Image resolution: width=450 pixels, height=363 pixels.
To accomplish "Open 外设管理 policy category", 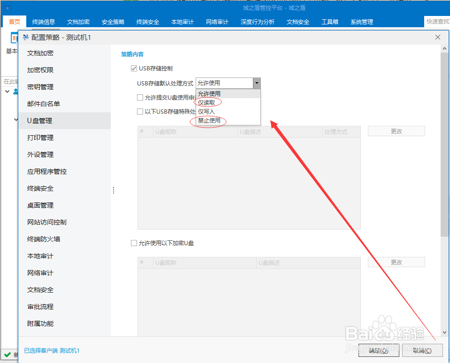I will click(x=65, y=154).
